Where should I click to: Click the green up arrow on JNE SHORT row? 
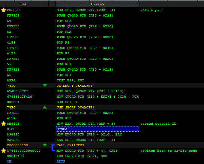coord(45,107)
